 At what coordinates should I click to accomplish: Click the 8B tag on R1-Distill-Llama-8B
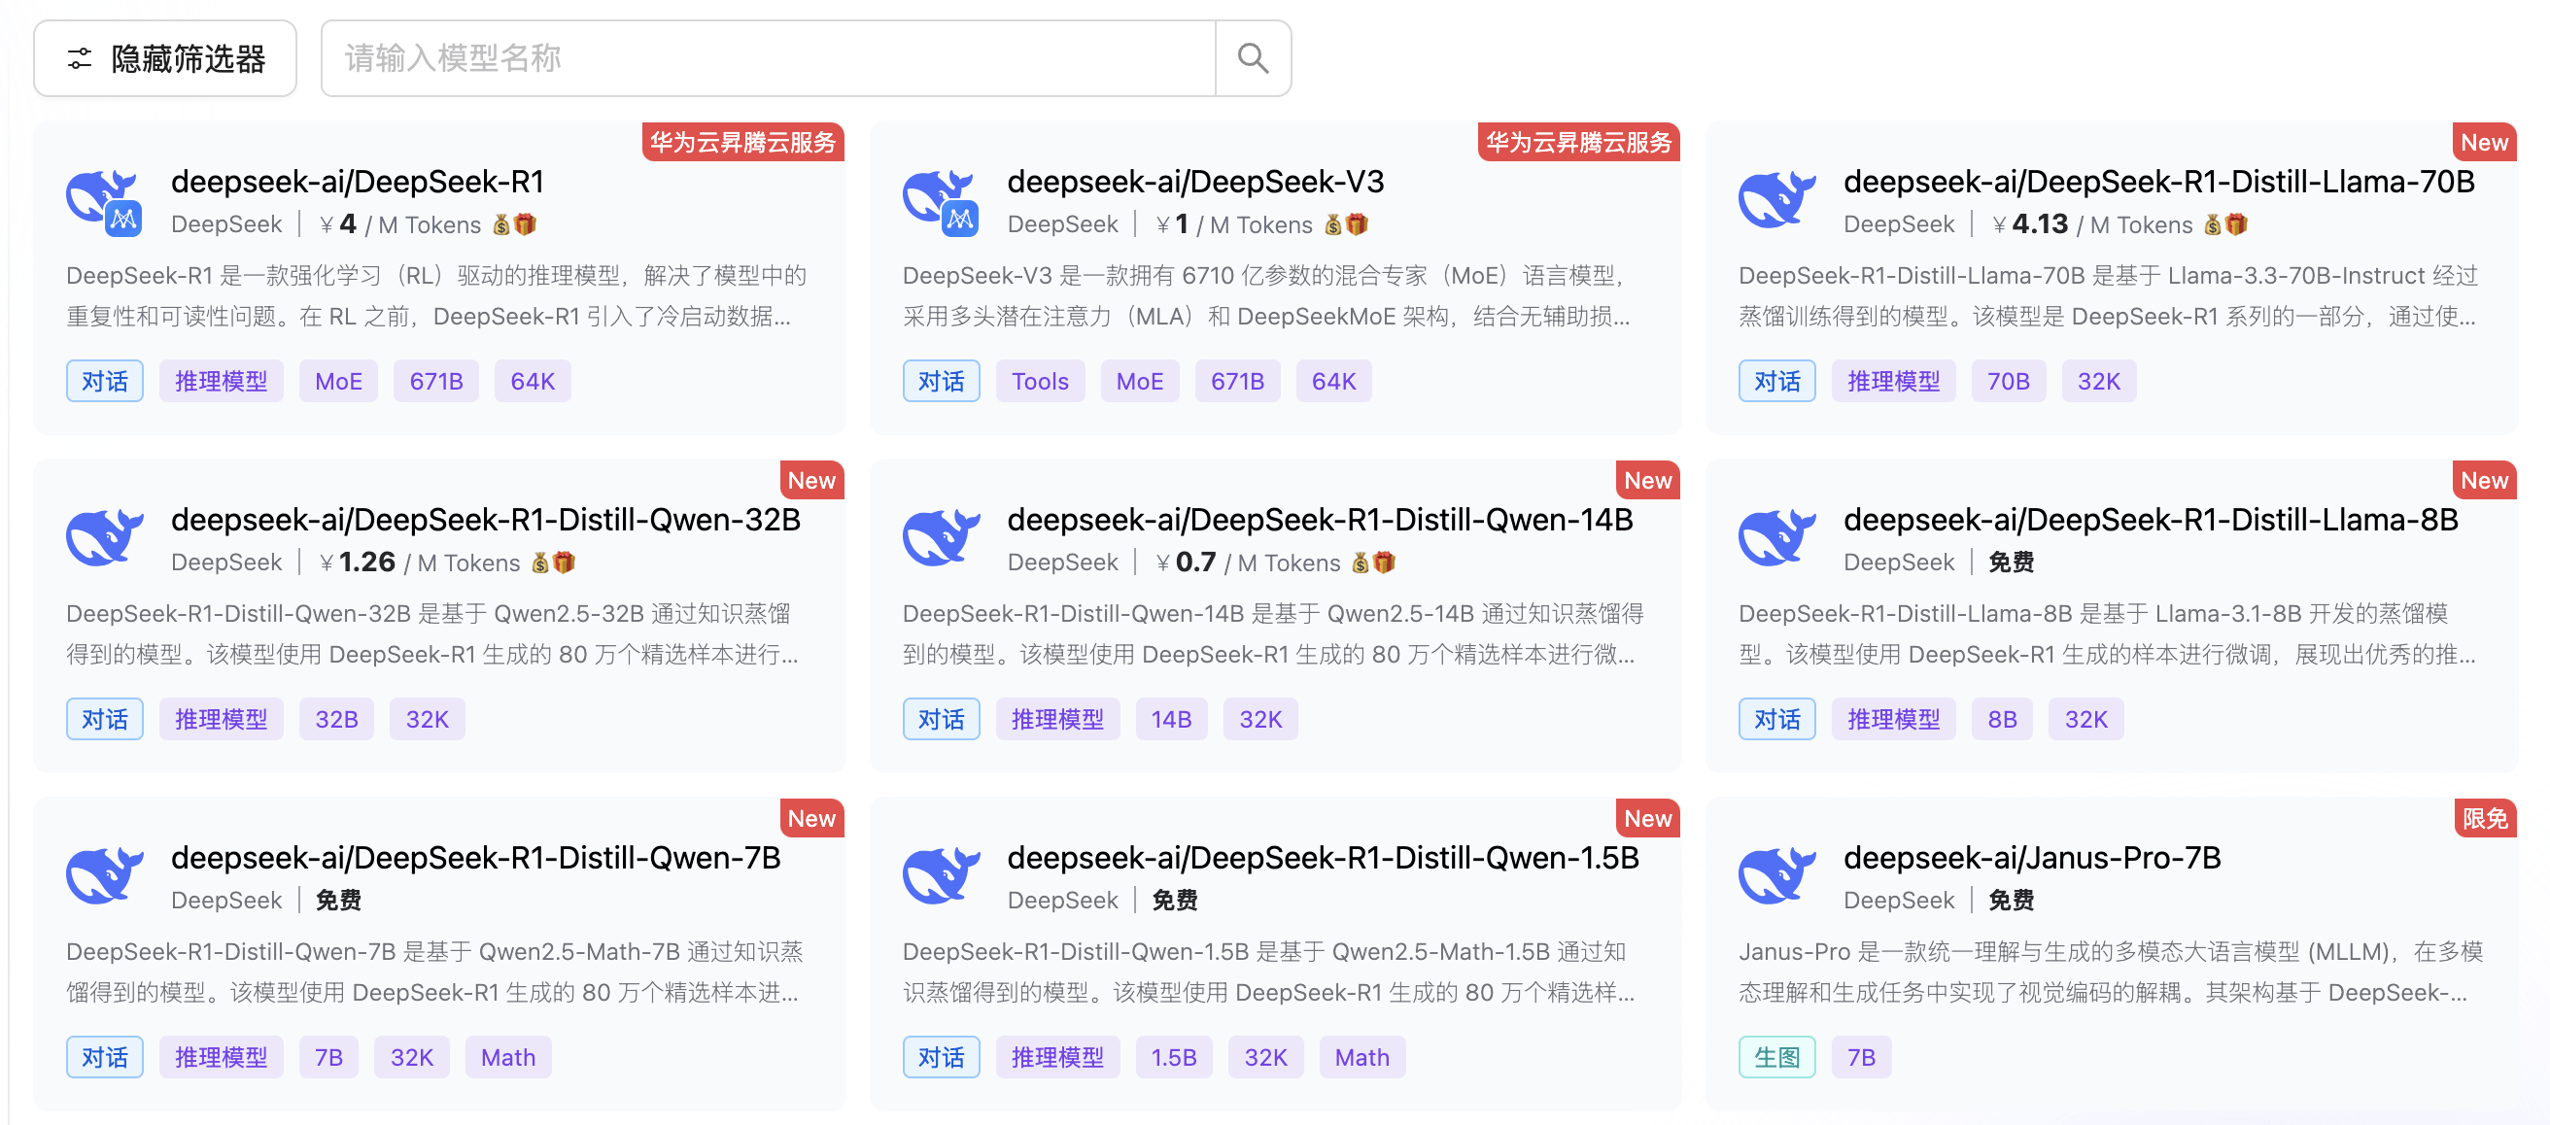[2002, 719]
